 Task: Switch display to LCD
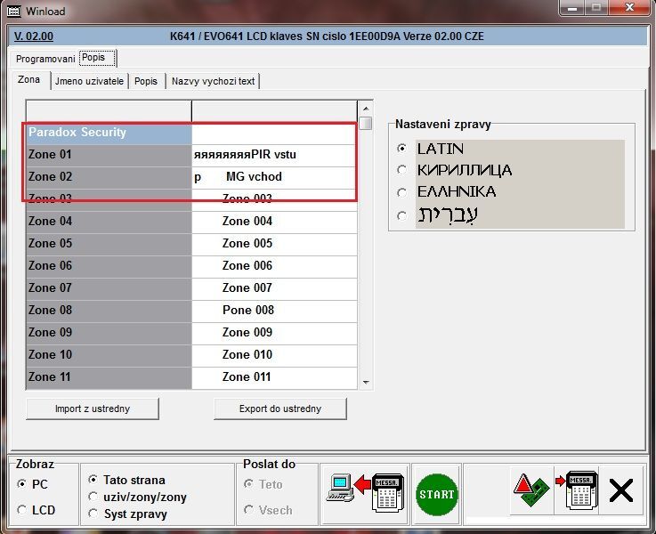(22, 510)
